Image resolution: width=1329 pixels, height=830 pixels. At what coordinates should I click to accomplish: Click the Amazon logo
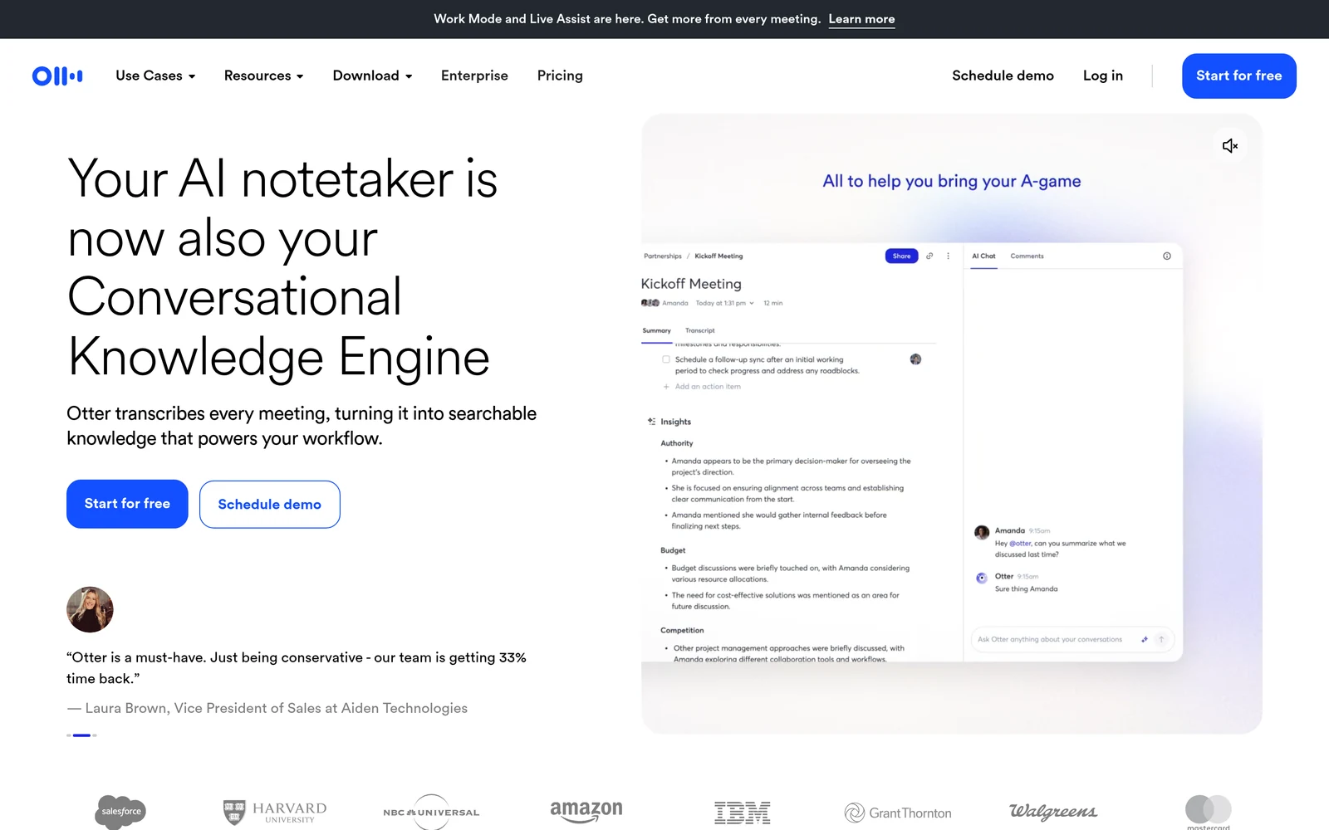(x=586, y=811)
